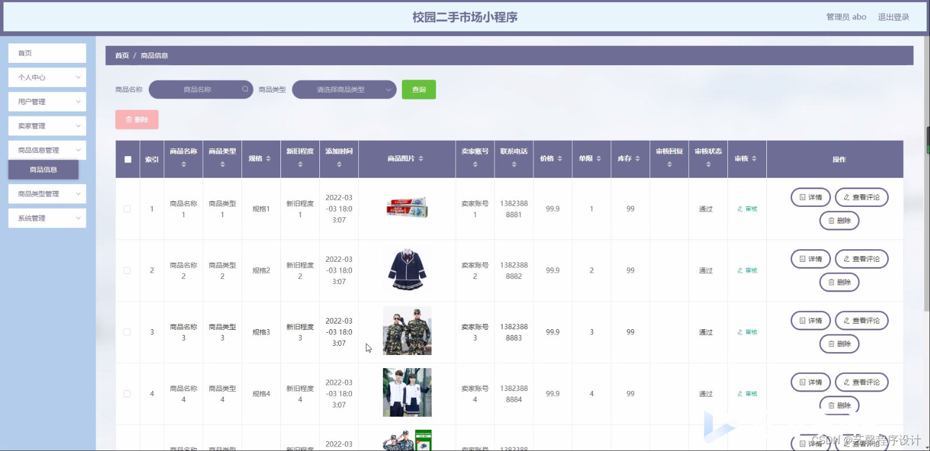Click 退出登录 in the top bar
The image size is (930, 451).
pos(893,17)
